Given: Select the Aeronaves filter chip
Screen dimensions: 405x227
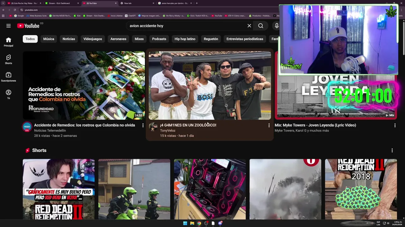Looking at the screenshot, I should pos(118,39).
